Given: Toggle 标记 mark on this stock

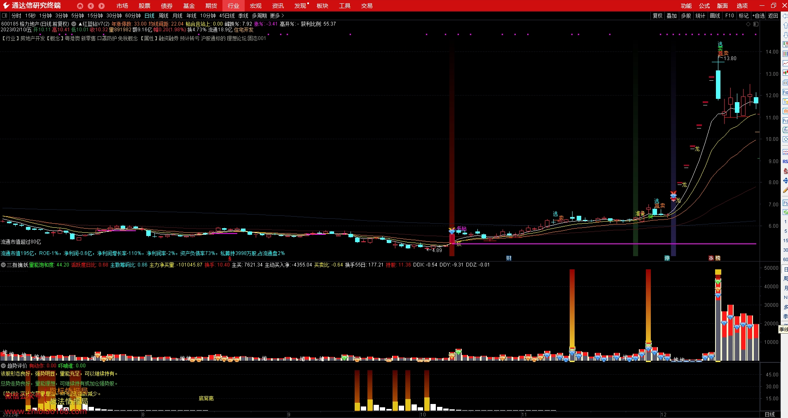Looking at the screenshot, I should coord(744,16).
